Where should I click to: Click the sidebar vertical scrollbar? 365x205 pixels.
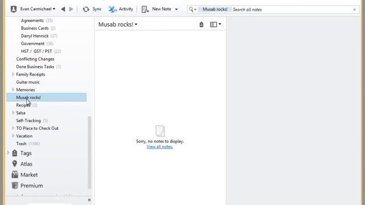[x=90, y=153]
